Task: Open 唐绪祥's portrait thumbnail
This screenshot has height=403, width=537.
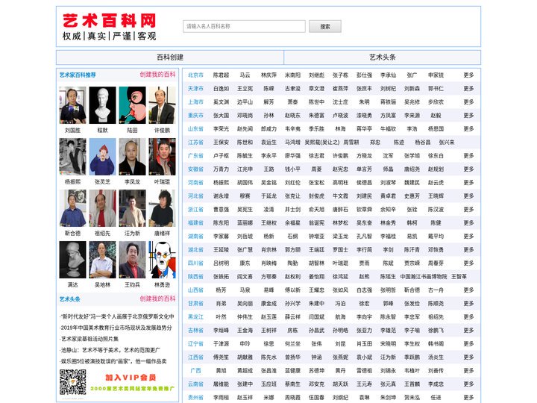Action: pos(162,208)
